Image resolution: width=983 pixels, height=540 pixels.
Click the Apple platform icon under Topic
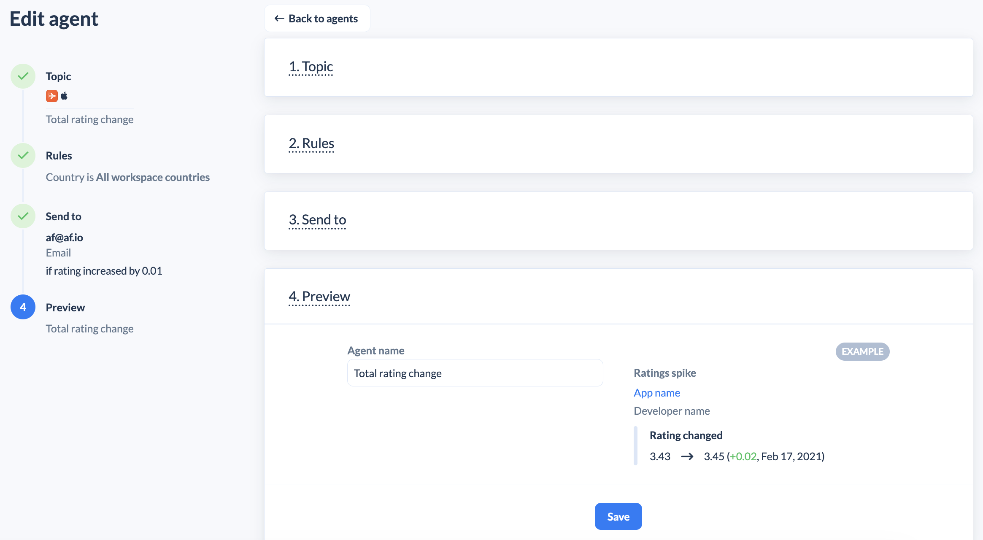pos(64,96)
